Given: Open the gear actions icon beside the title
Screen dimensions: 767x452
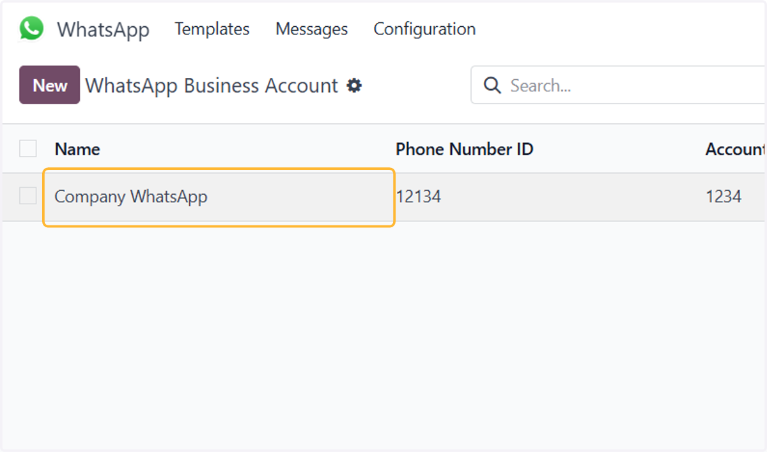Looking at the screenshot, I should tap(354, 86).
